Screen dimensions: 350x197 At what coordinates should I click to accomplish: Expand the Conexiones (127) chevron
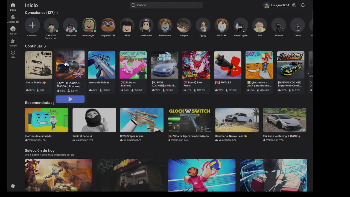point(57,13)
